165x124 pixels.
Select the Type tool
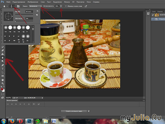pos(3,69)
